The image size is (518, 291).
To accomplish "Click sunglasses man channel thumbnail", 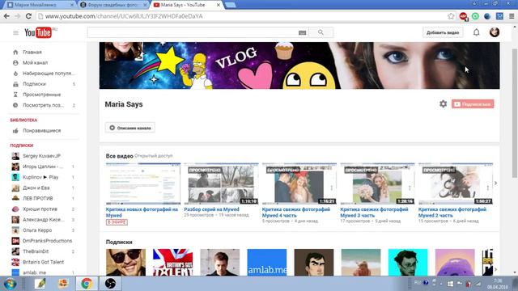I will tap(125, 262).
